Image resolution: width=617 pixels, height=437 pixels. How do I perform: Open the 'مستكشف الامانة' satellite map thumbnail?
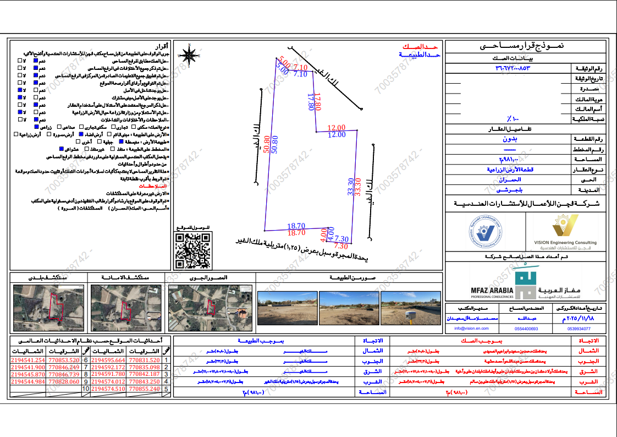coord(126,308)
